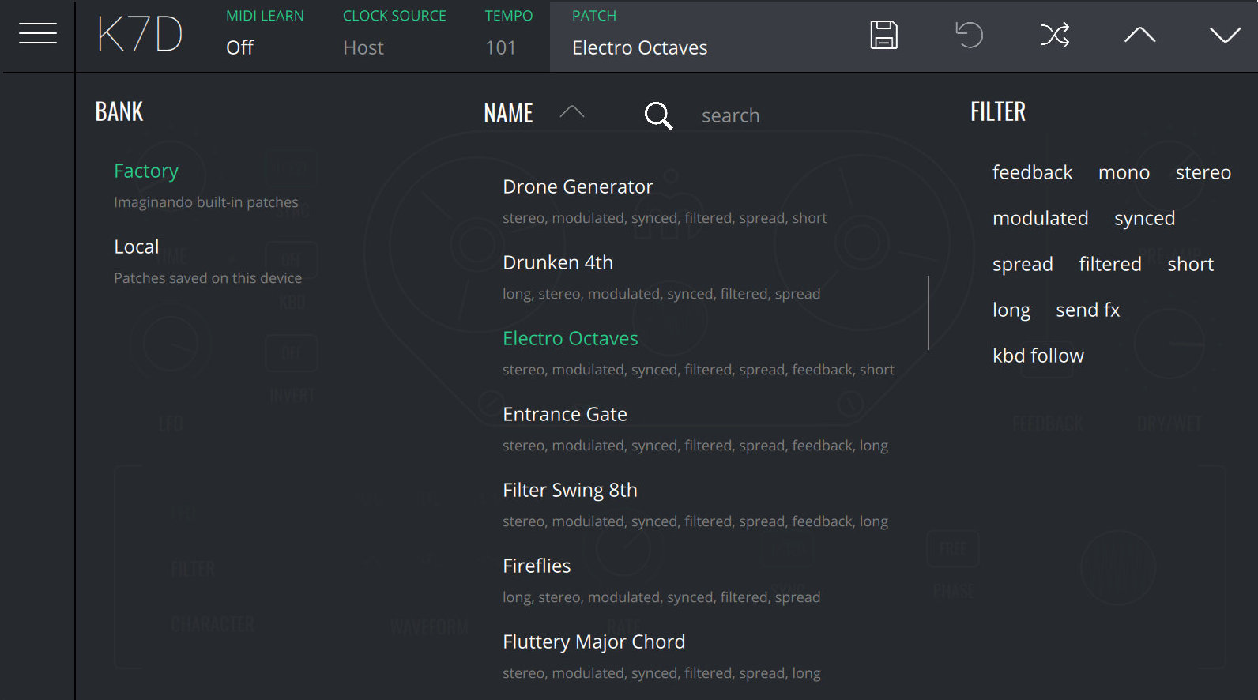Toggle the feedback filter tag
This screenshot has height=700, width=1258.
tap(1032, 173)
